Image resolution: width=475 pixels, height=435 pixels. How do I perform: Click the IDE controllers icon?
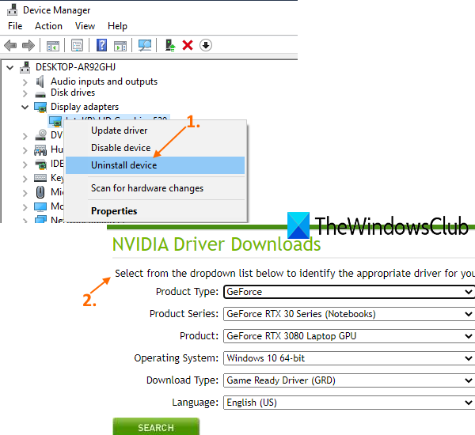coord(40,164)
